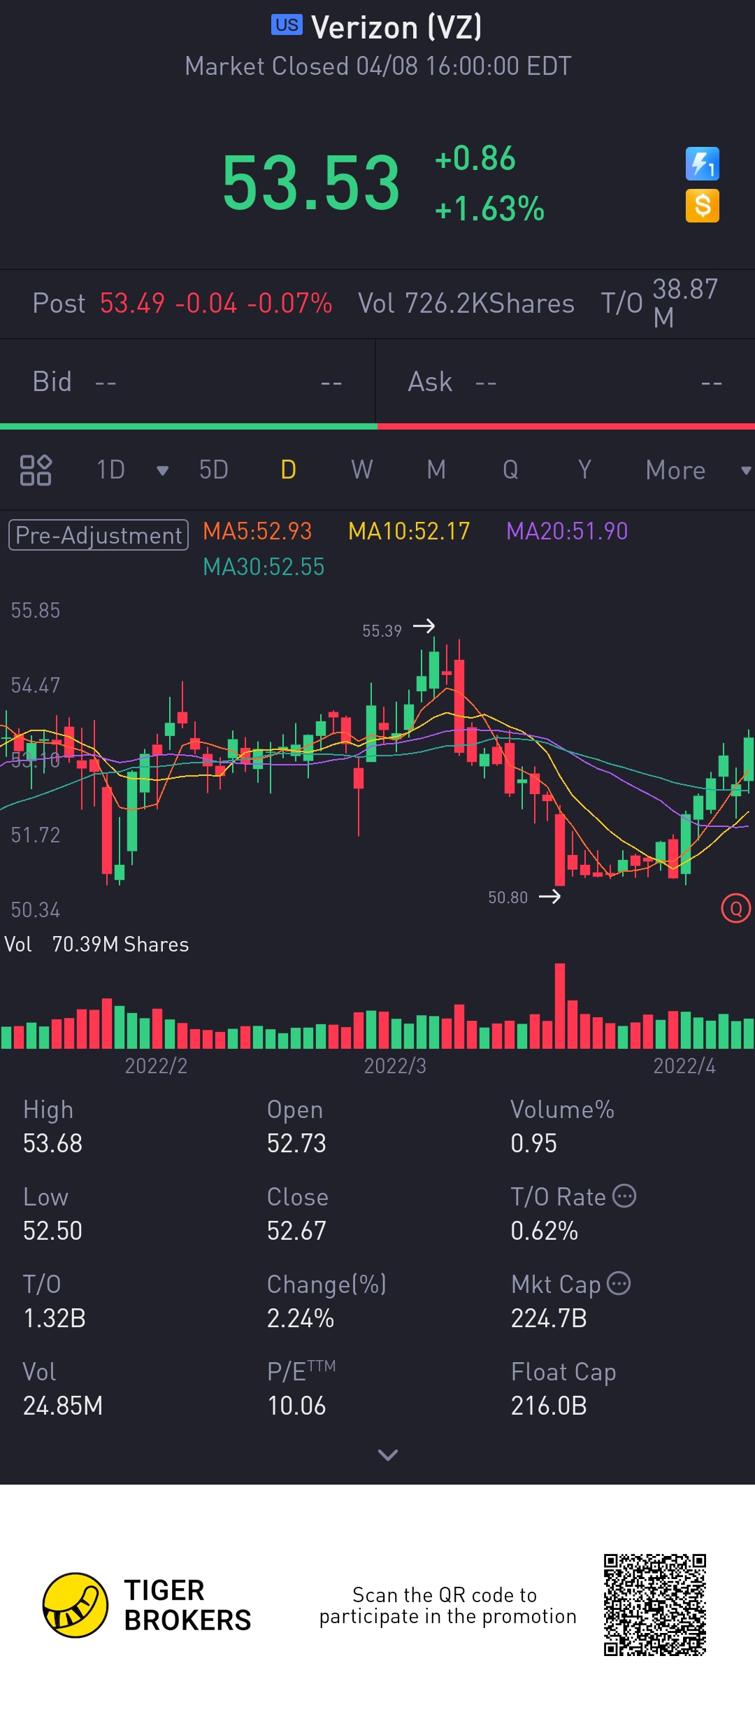
Task: Tap the P/E TTM 10.06 value
Action: click(x=296, y=1406)
